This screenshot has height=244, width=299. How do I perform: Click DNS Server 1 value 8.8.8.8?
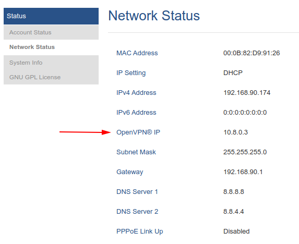click(234, 192)
